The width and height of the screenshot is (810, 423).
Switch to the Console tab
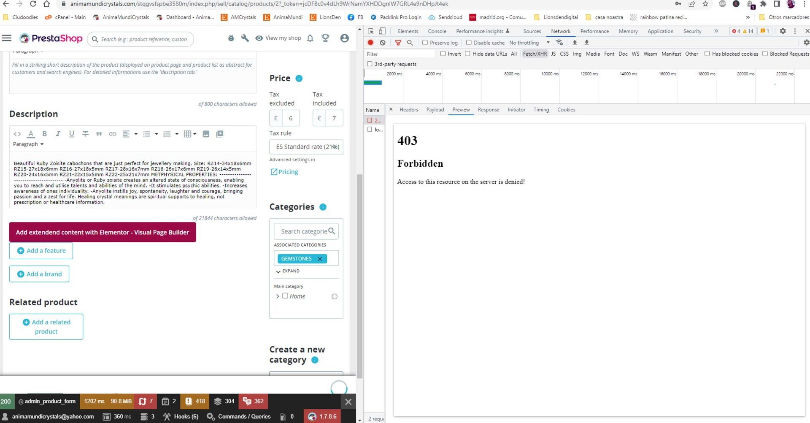point(437,31)
